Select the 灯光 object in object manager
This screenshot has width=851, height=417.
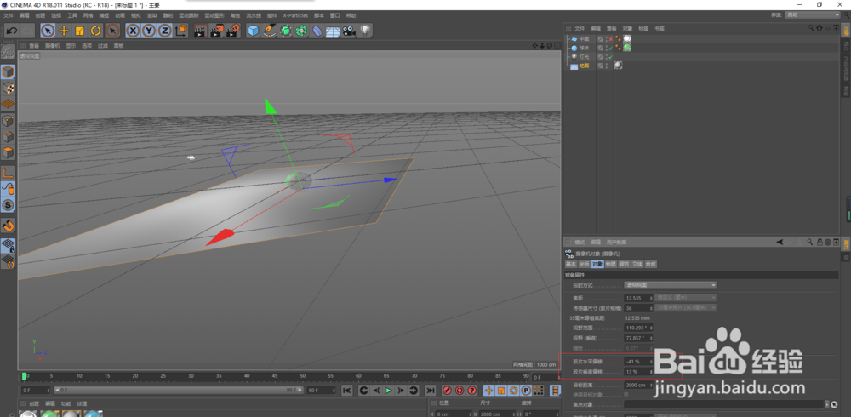pyautogui.click(x=584, y=56)
